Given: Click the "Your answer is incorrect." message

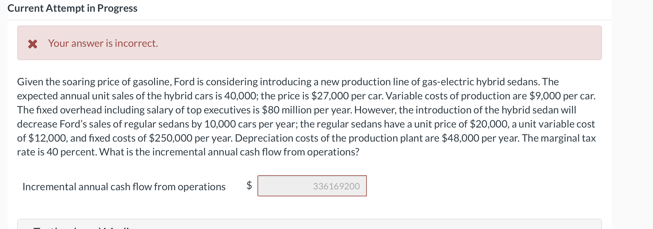Looking at the screenshot, I should point(103,43).
